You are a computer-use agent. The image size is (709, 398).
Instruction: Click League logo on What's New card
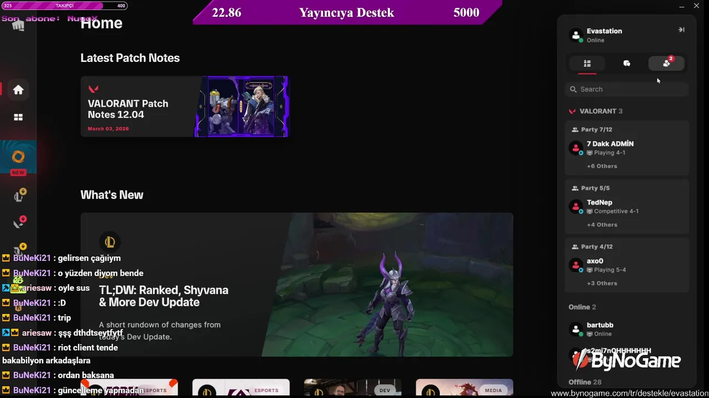coord(110,242)
